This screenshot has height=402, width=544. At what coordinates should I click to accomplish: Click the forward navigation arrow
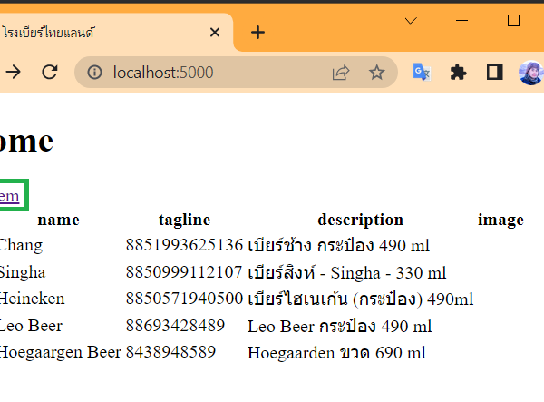pos(13,73)
